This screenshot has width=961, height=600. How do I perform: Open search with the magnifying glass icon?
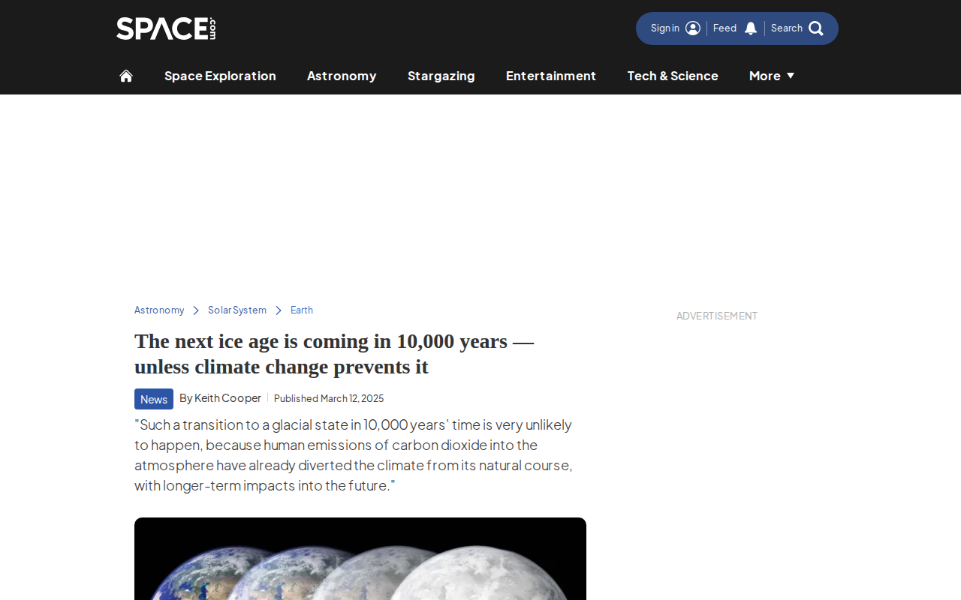[816, 28]
